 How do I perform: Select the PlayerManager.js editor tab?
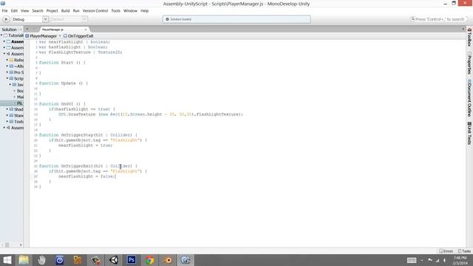tap(64, 30)
